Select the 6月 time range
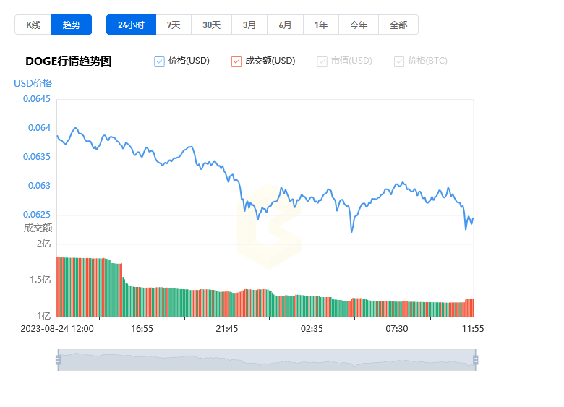The image size is (564, 407). click(x=285, y=25)
